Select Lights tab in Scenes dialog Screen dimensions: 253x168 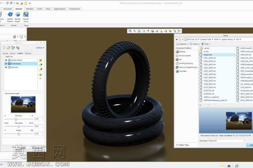[20, 53]
